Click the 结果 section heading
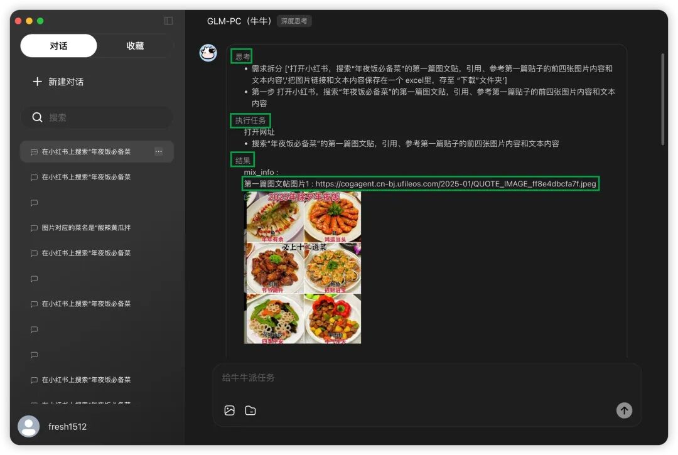Viewport: 678px width, 455px height. (242, 160)
